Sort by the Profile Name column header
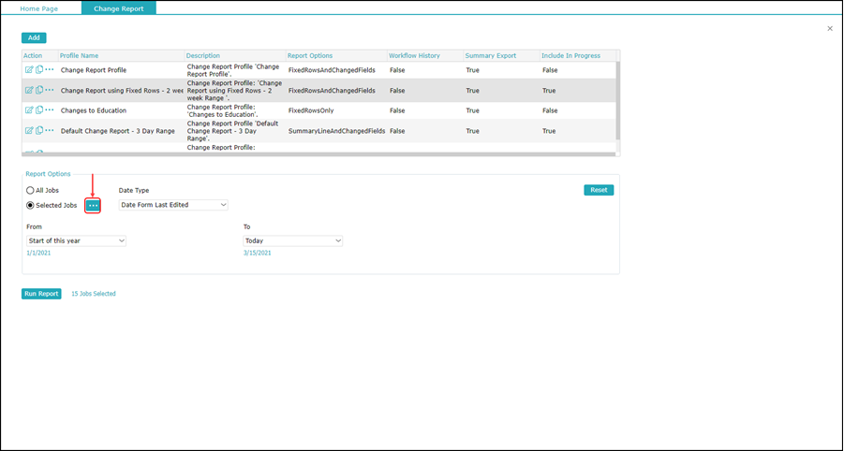Screen dimensions: 844x451 [x=79, y=55]
